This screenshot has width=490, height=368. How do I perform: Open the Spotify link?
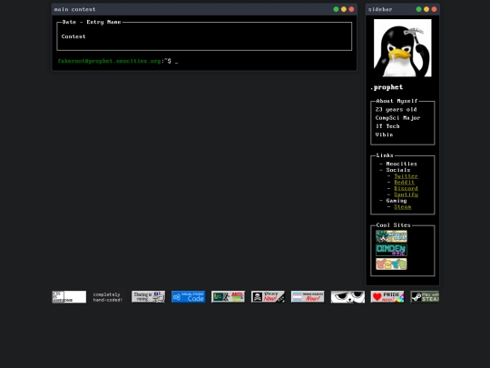click(x=406, y=194)
